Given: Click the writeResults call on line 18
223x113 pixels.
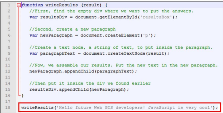Looking at the screenshot, I should pyautogui.click(x=120, y=108).
